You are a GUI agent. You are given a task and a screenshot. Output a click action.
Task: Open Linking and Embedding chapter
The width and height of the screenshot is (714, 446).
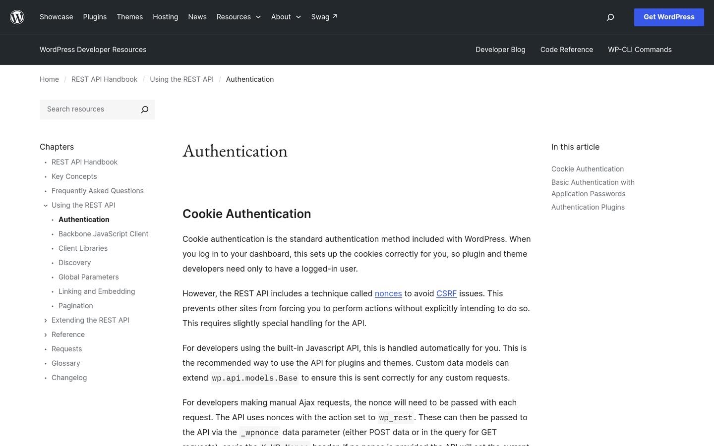[x=97, y=291]
